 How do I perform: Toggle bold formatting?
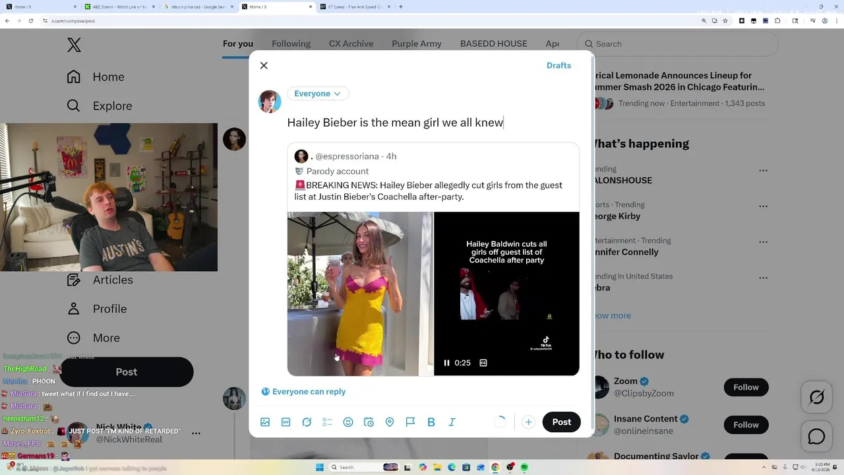[431, 422]
